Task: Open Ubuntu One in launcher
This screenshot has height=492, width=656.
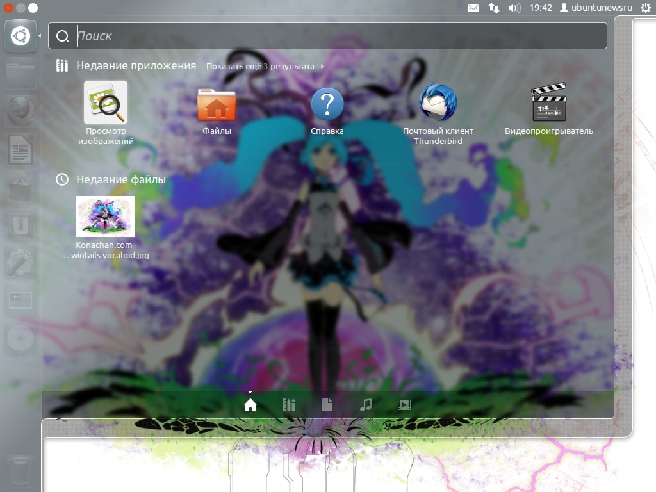Action: tap(20, 224)
